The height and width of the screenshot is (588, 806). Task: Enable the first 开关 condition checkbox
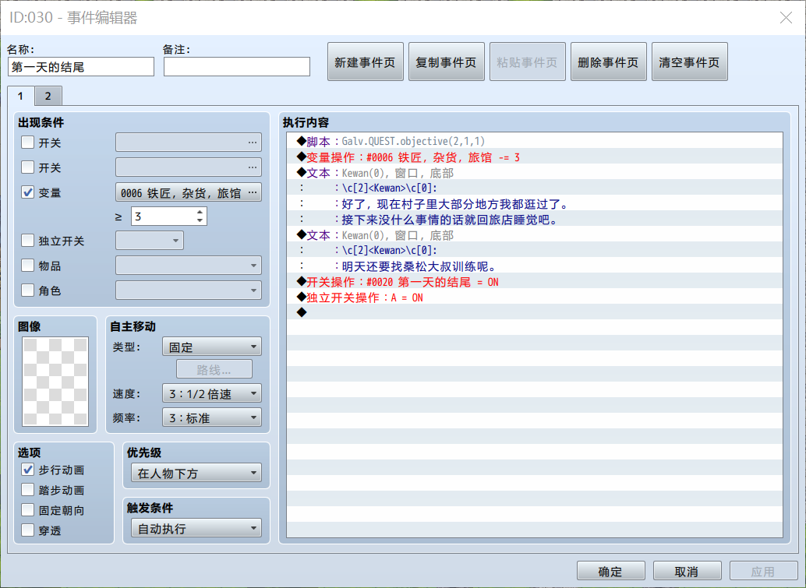28,143
